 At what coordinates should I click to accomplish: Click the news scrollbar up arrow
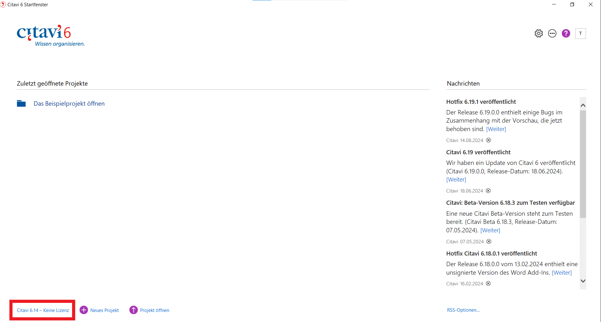coord(583,105)
